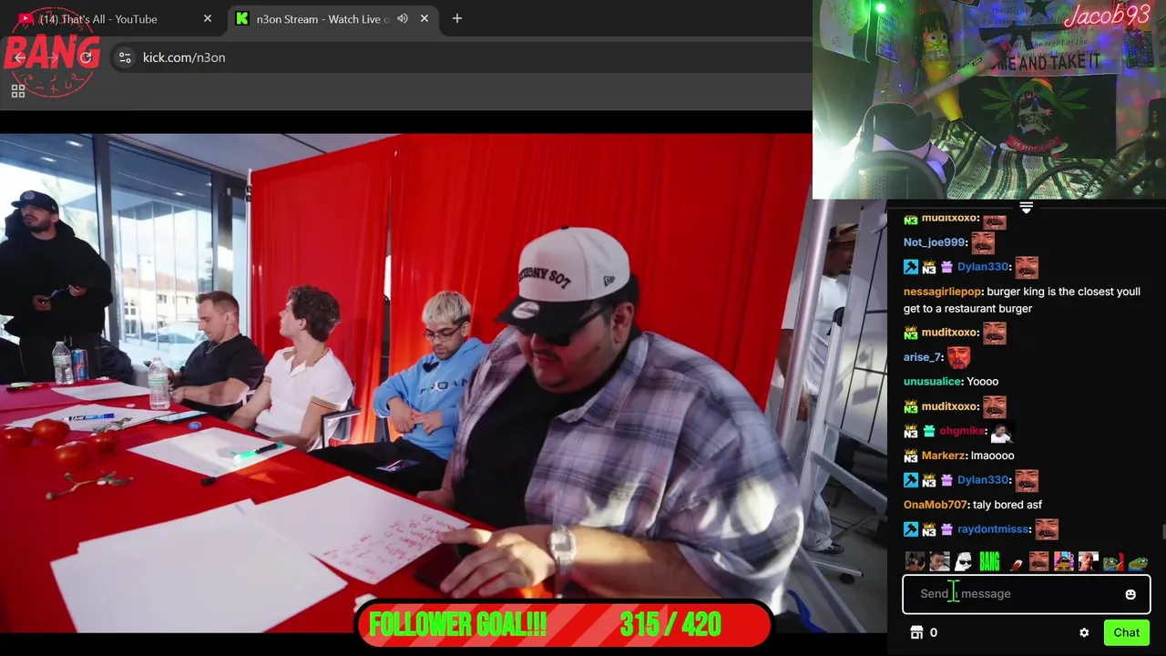Pick the first emote in quick emote bar
Screen dimensions: 1166x656
click(x=915, y=561)
